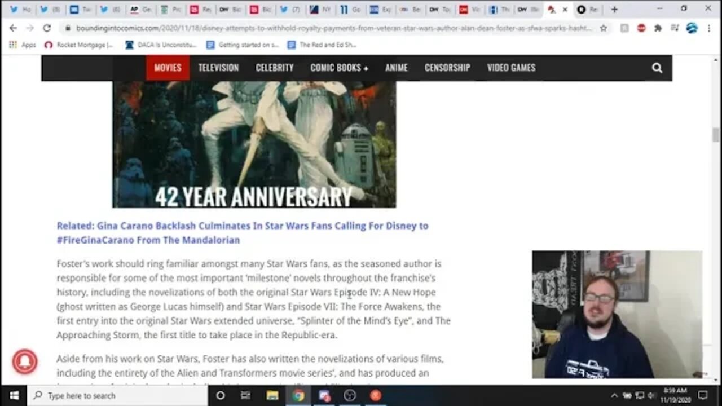The height and width of the screenshot is (406, 722).
Task: Expand the Comic Books + menu
Action: [x=339, y=68]
